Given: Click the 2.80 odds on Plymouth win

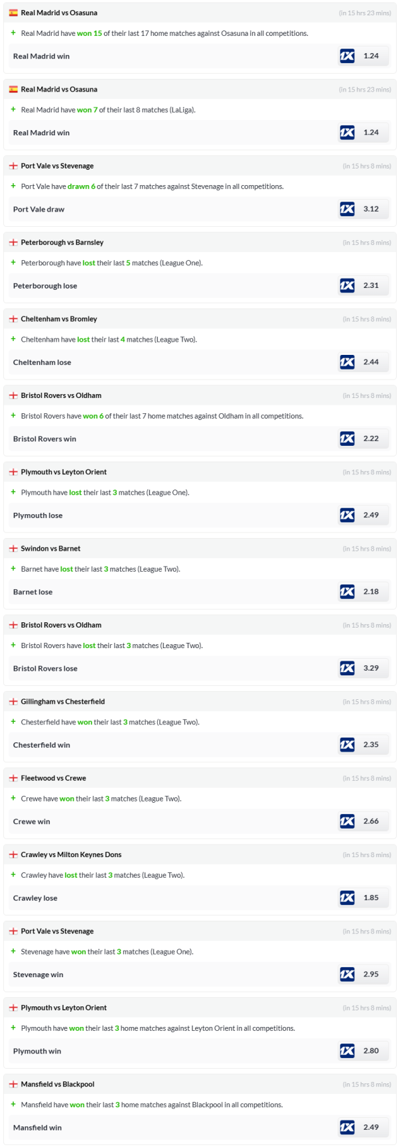Looking at the screenshot, I should coord(371,1051).
